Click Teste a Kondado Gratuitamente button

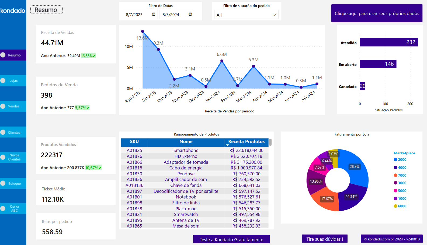(x=231, y=239)
